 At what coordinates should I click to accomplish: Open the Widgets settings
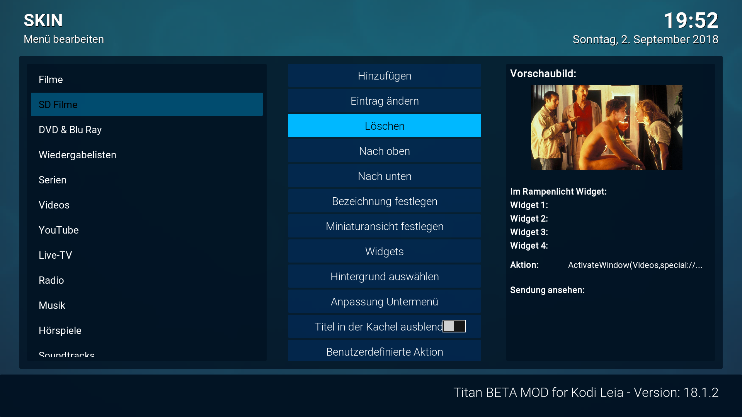pyautogui.click(x=385, y=251)
